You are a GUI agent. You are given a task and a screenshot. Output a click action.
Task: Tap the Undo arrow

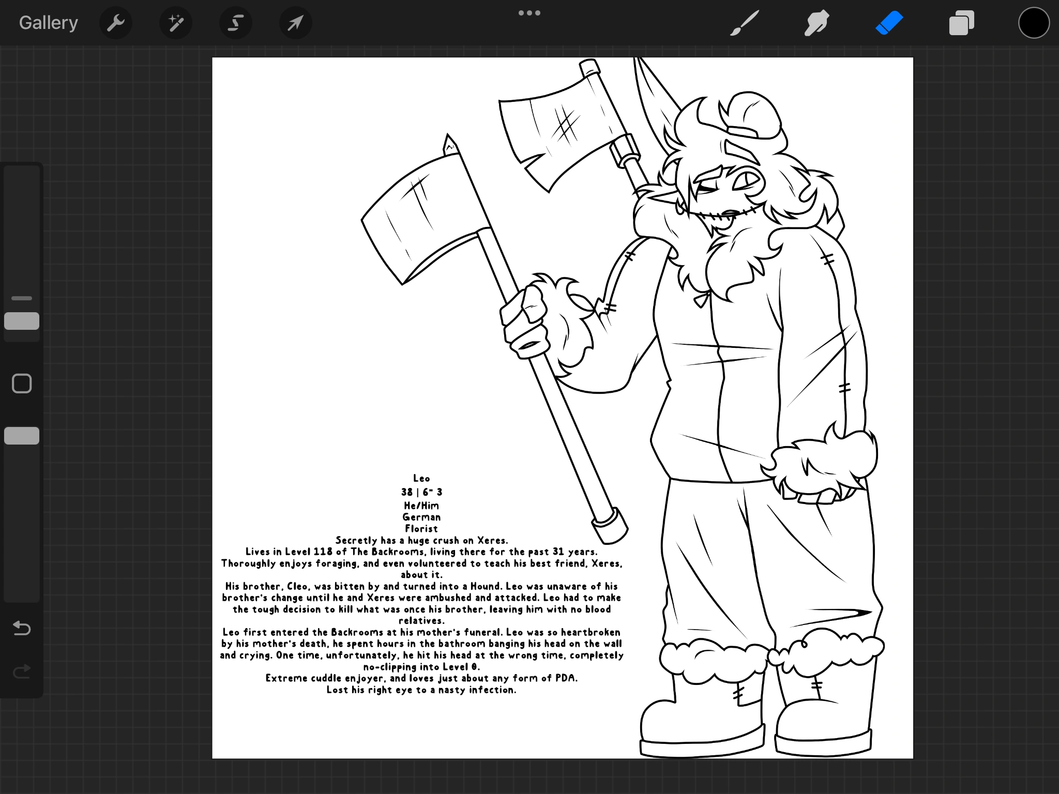pyautogui.click(x=22, y=629)
